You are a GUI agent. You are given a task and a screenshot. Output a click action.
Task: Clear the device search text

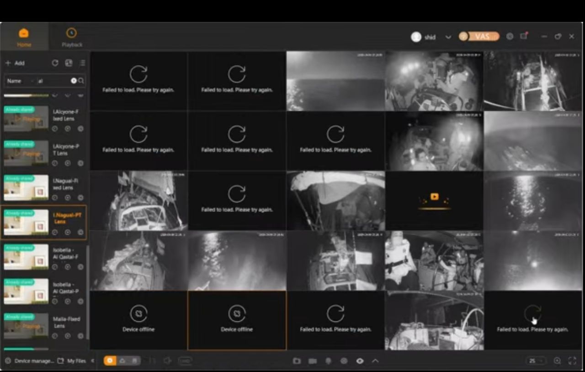tap(74, 81)
